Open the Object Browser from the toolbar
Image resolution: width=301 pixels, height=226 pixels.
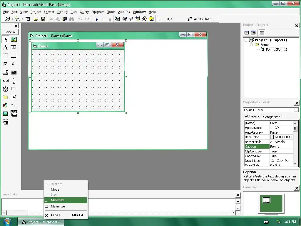pyautogui.click(x=138, y=19)
